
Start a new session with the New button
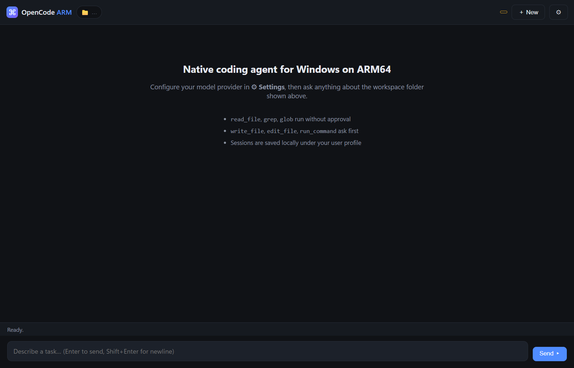coord(528,12)
